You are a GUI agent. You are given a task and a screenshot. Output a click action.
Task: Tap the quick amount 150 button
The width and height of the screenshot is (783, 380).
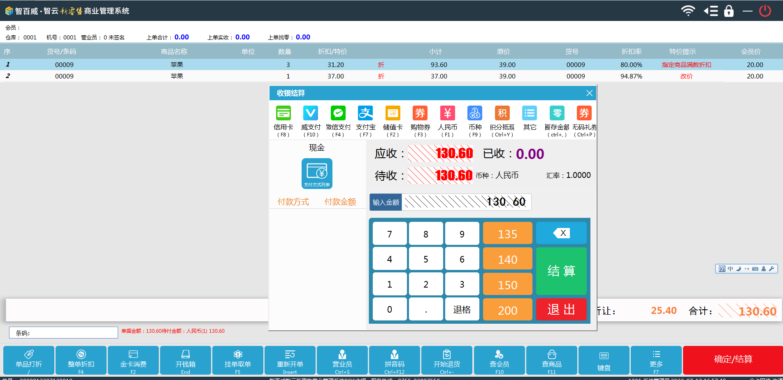point(507,285)
